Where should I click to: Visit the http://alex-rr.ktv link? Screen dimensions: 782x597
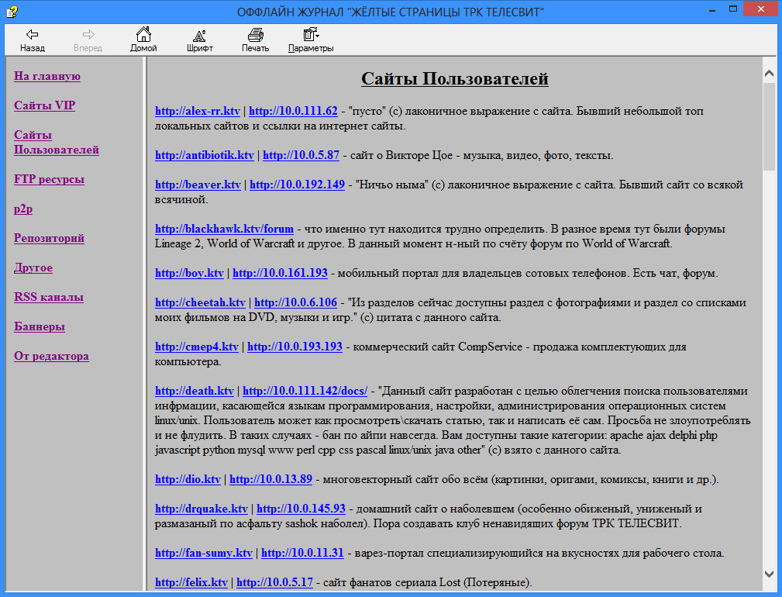tap(198, 111)
